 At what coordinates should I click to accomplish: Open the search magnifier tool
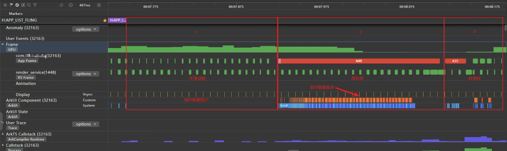[29, 5]
